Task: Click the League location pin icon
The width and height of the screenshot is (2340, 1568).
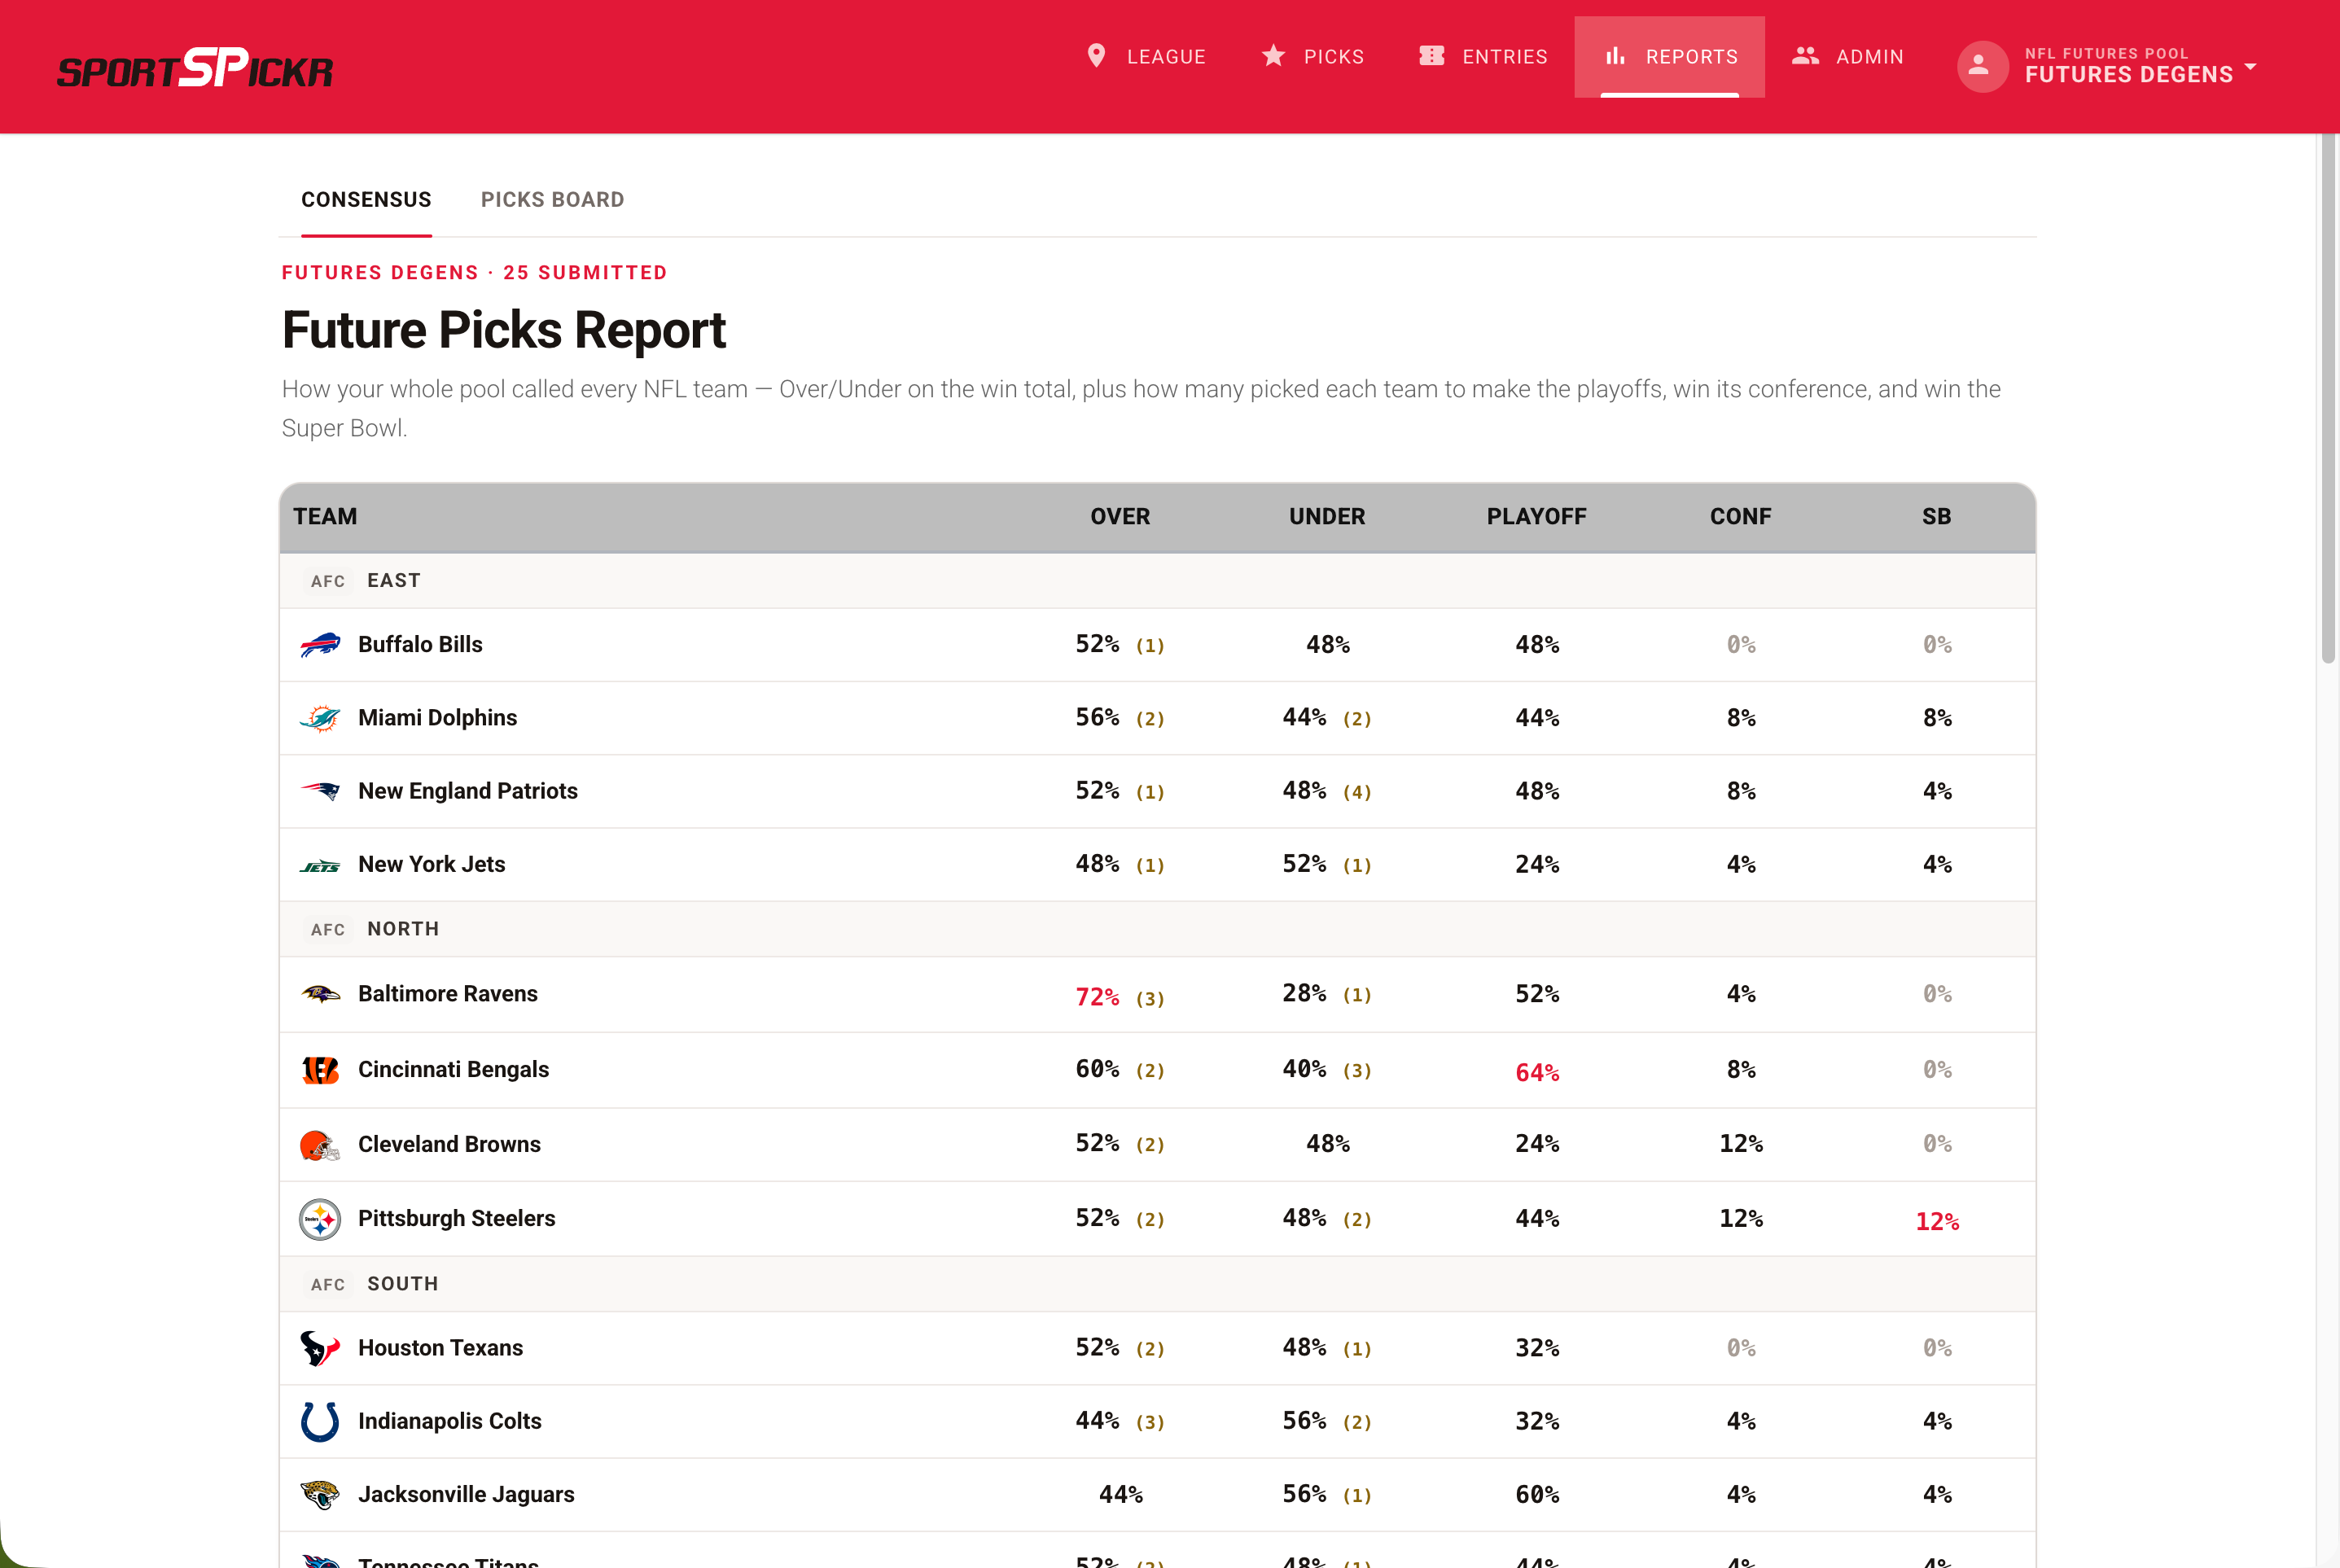Action: point(1096,56)
